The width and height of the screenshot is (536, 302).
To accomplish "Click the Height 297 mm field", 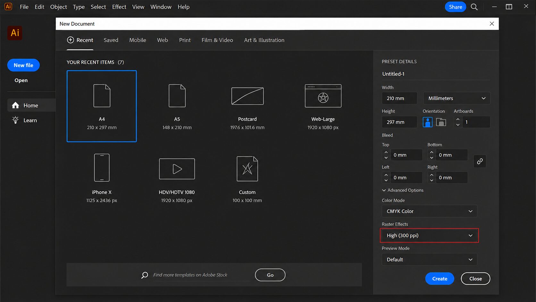I will tap(399, 122).
